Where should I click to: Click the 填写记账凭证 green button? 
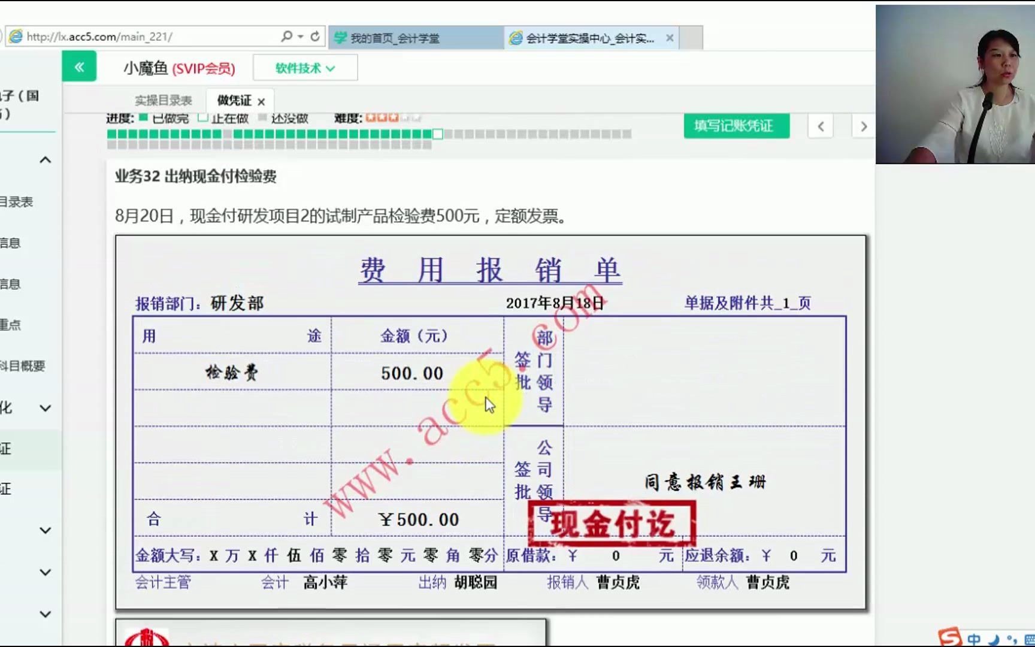point(736,126)
